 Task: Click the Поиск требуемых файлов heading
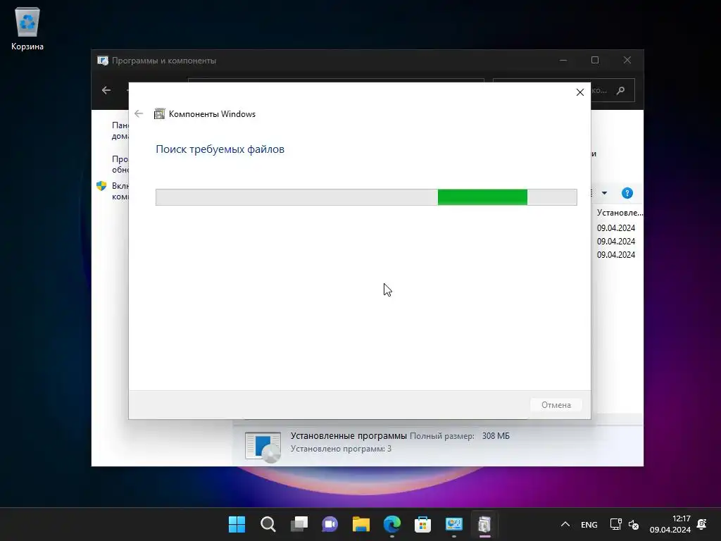(220, 149)
